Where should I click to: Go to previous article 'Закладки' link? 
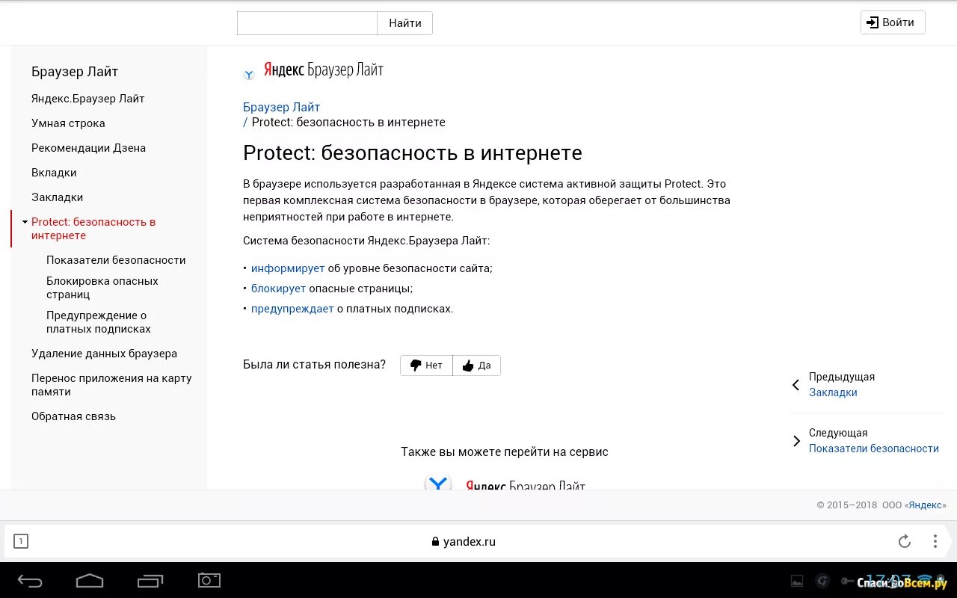(x=833, y=392)
